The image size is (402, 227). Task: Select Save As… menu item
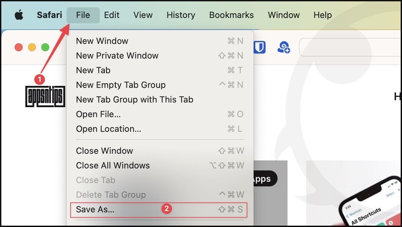click(x=95, y=209)
